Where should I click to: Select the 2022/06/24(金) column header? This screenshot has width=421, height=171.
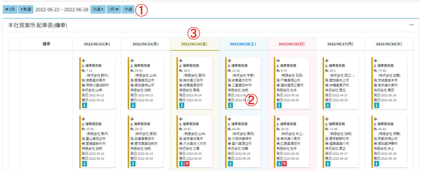click(x=194, y=43)
